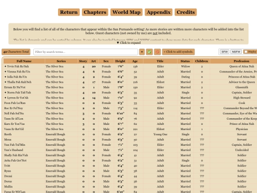Focus the Filter by search terms field
257x193 pixels.
(86, 52)
